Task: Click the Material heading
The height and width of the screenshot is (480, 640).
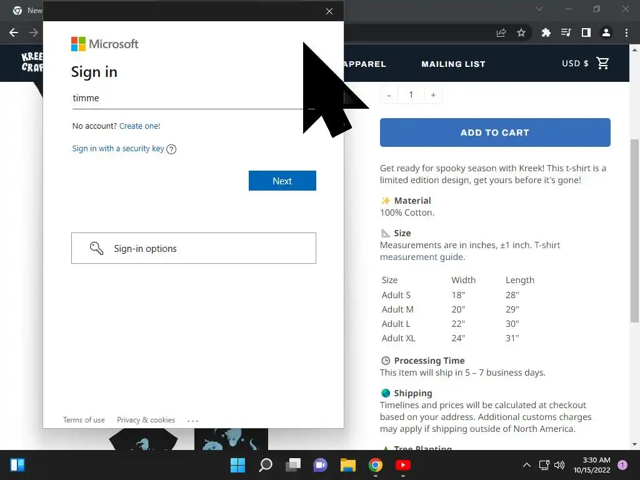Action: click(x=412, y=201)
